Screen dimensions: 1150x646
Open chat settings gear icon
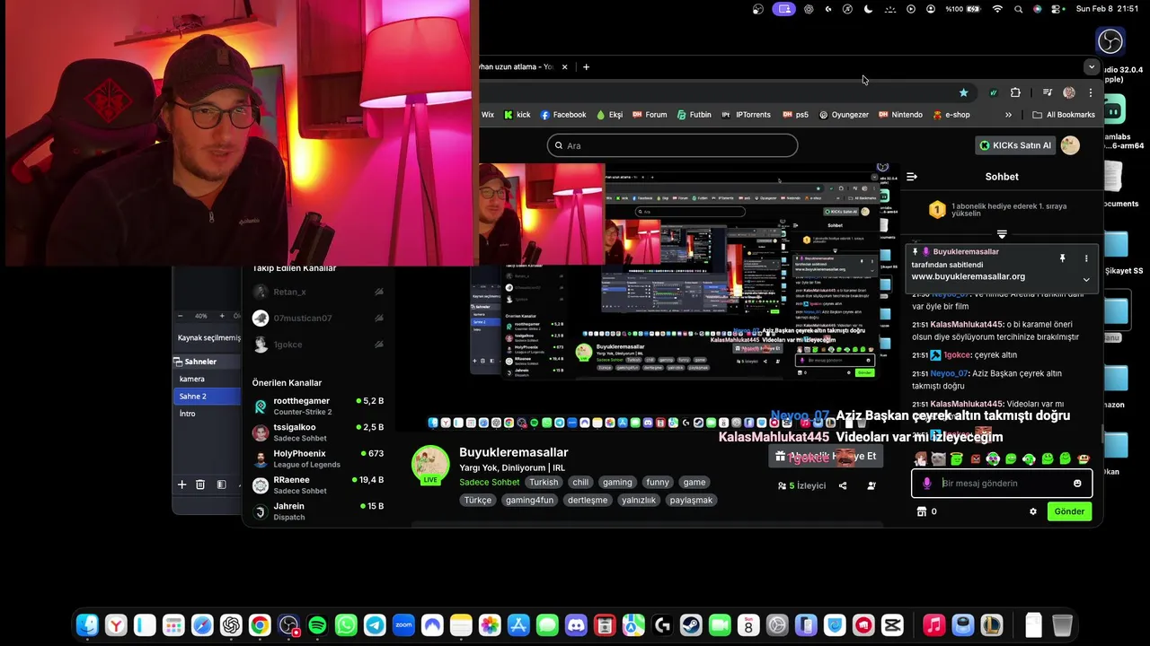click(1033, 511)
